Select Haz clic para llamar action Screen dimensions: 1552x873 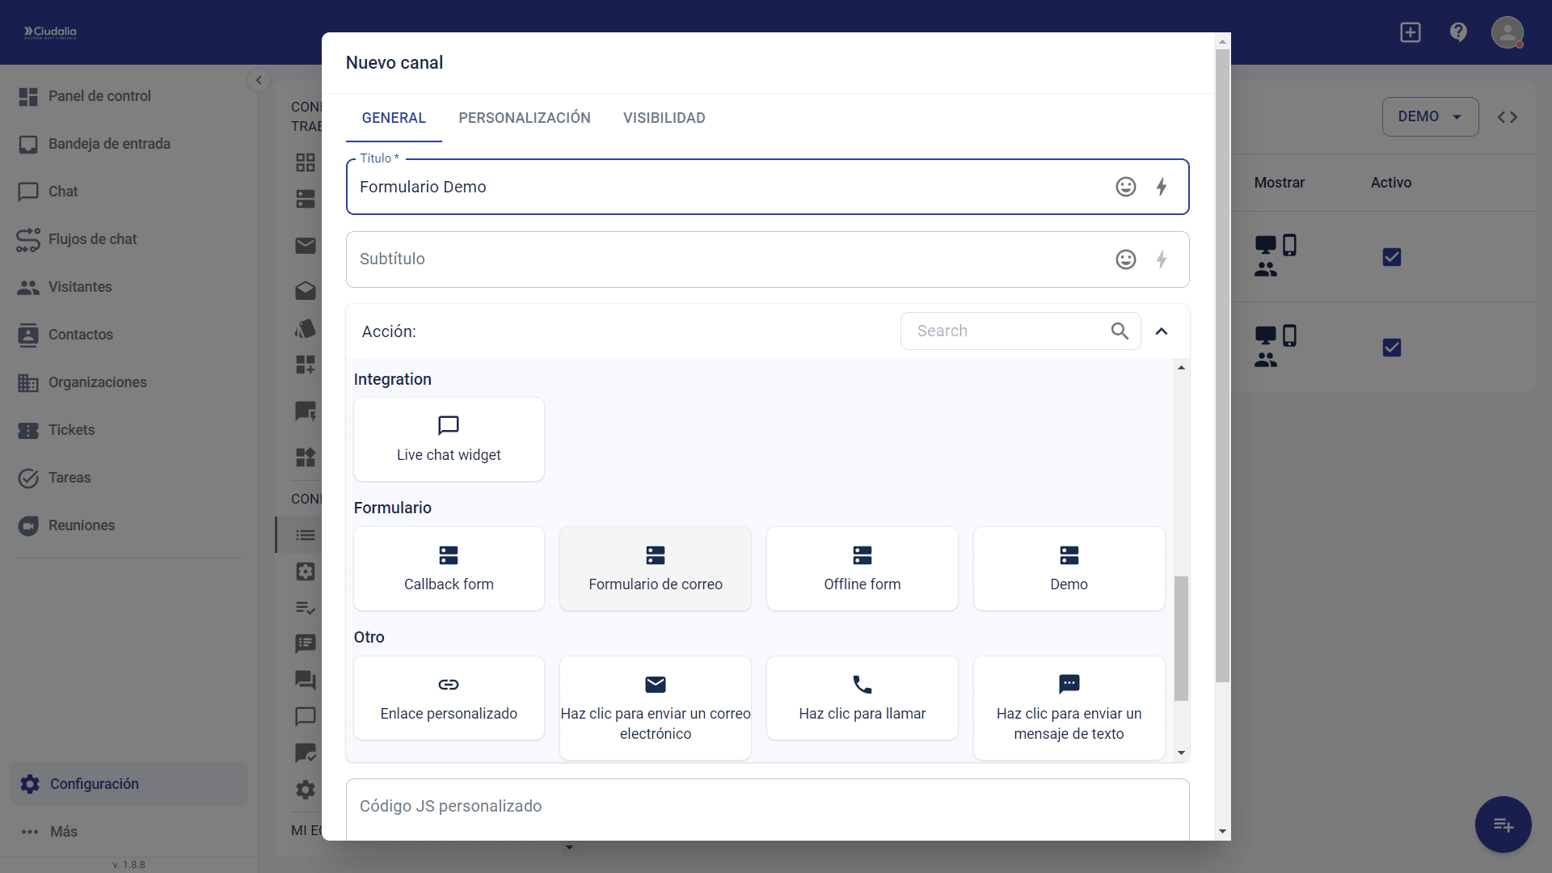862,698
